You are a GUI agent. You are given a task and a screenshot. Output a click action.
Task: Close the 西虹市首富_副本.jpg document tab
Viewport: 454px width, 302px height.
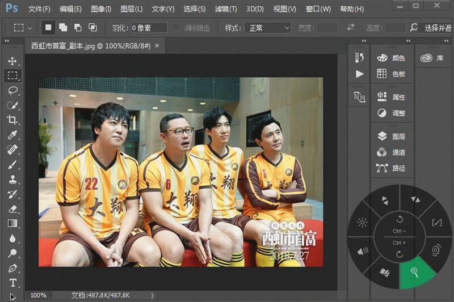[157, 46]
